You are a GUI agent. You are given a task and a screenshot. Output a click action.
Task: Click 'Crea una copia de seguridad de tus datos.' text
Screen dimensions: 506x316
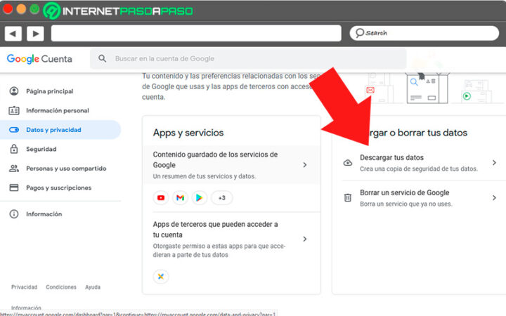pyautogui.click(x=419, y=169)
